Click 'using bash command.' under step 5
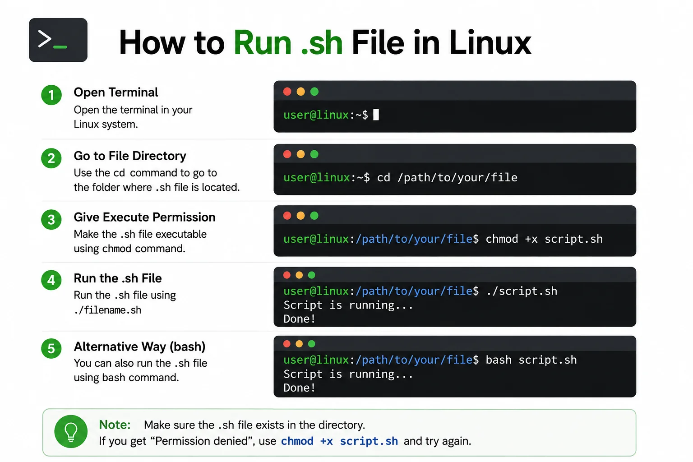Screen dimensions: 693x462 (126, 378)
